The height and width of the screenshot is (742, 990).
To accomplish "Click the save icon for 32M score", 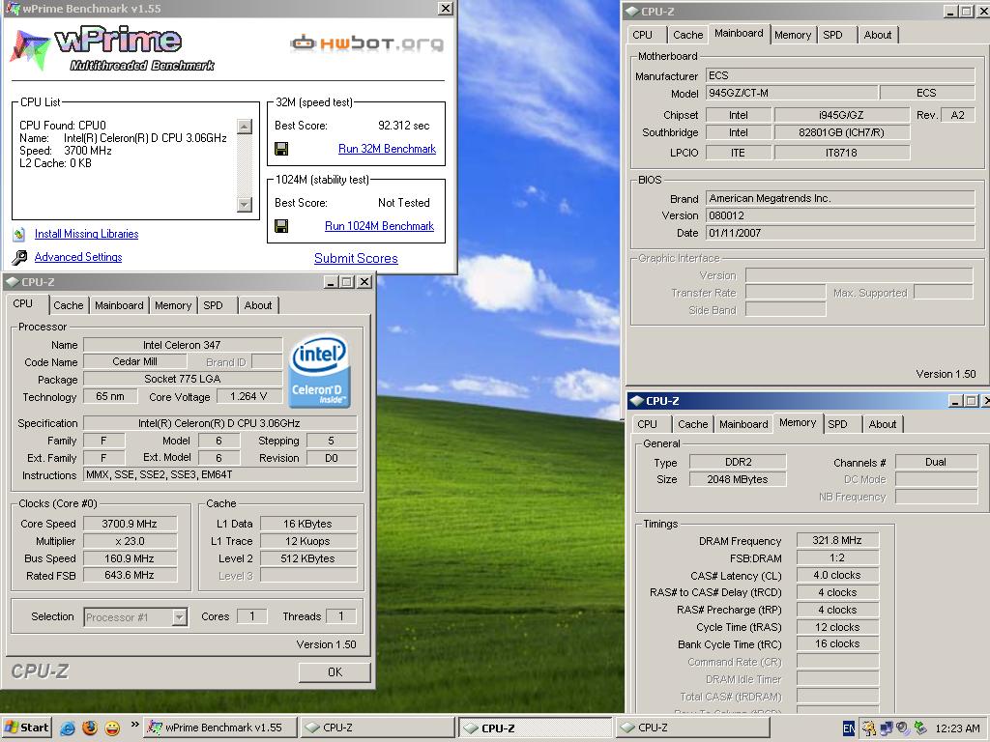I will coord(281,149).
